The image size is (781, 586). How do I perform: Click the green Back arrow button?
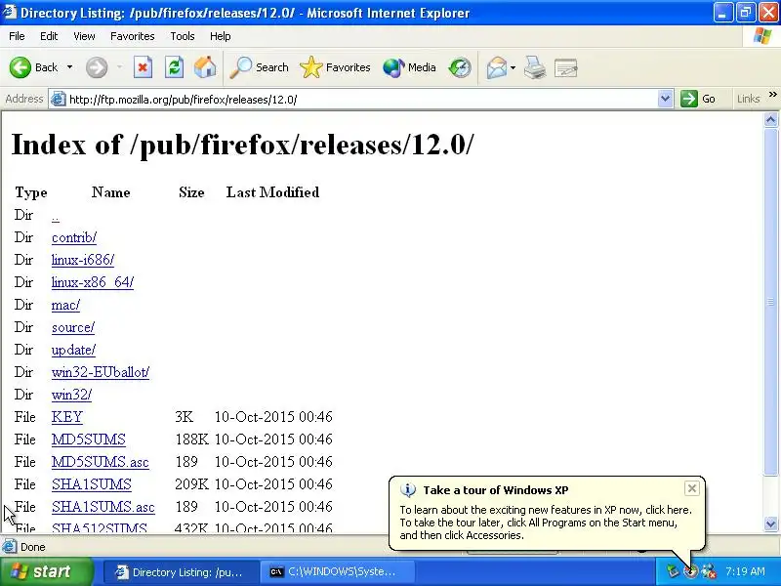[21, 67]
